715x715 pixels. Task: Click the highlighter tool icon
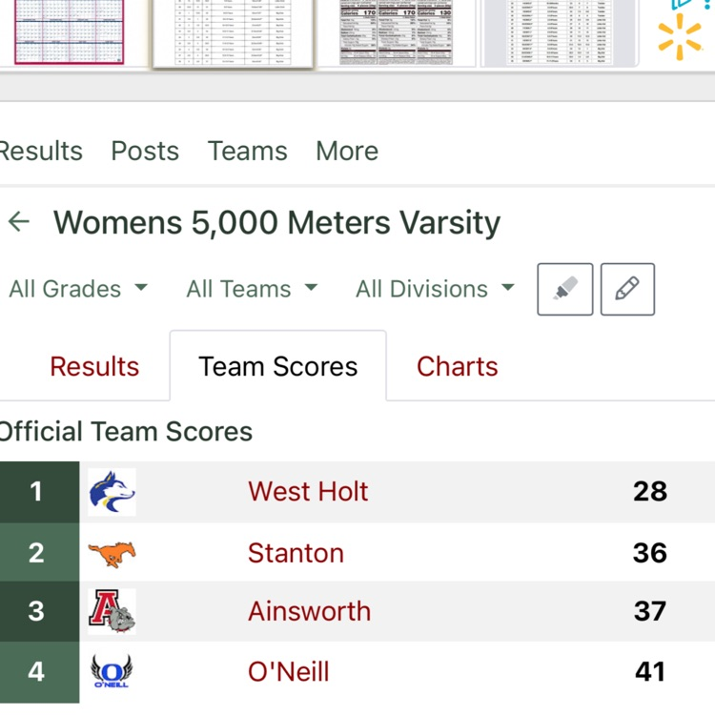(x=565, y=289)
